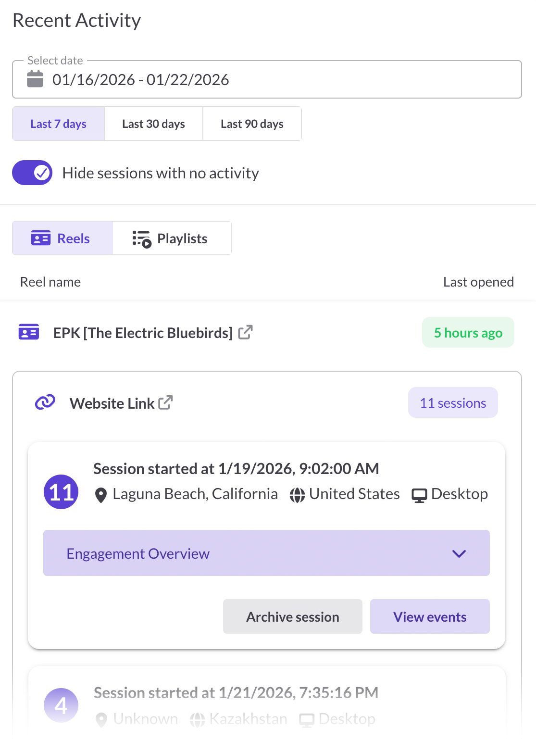Select the Last 30 days range

[154, 124]
